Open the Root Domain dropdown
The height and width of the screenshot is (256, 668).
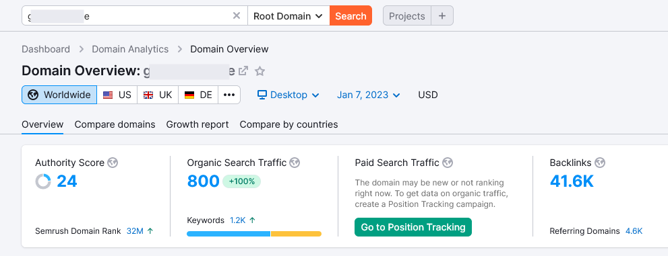click(289, 15)
